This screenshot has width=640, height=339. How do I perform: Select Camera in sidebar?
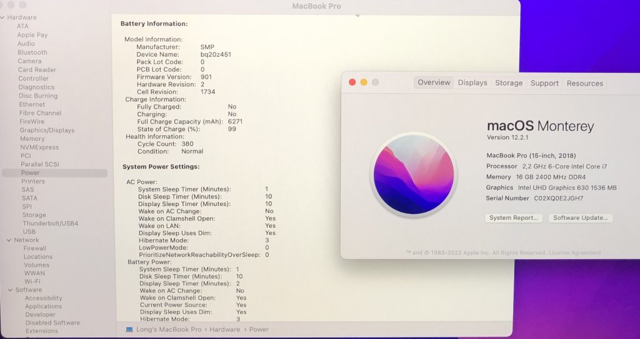(29, 61)
